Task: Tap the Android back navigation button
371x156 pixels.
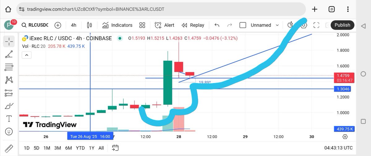Action: pos(363,26)
